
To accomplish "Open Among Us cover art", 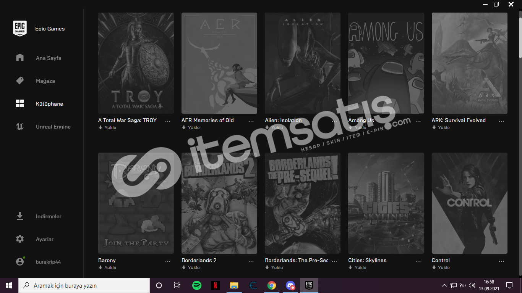I will 386,63.
